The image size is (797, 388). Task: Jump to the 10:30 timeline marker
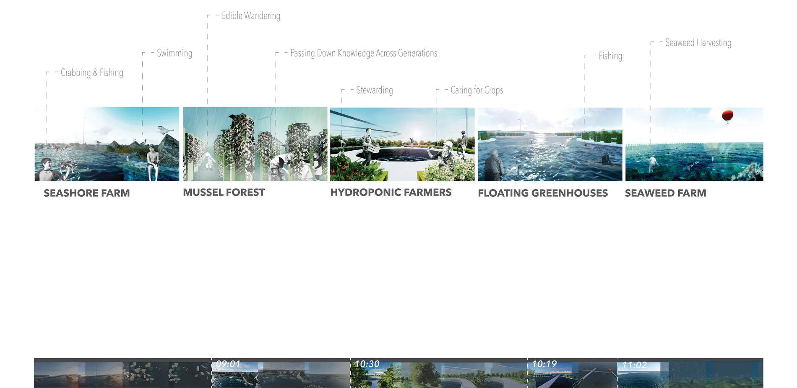point(367,364)
